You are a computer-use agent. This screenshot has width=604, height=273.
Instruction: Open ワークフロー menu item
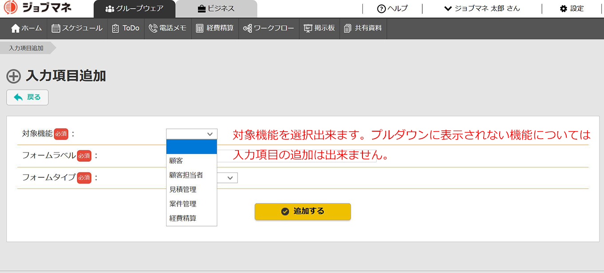(269, 28)
